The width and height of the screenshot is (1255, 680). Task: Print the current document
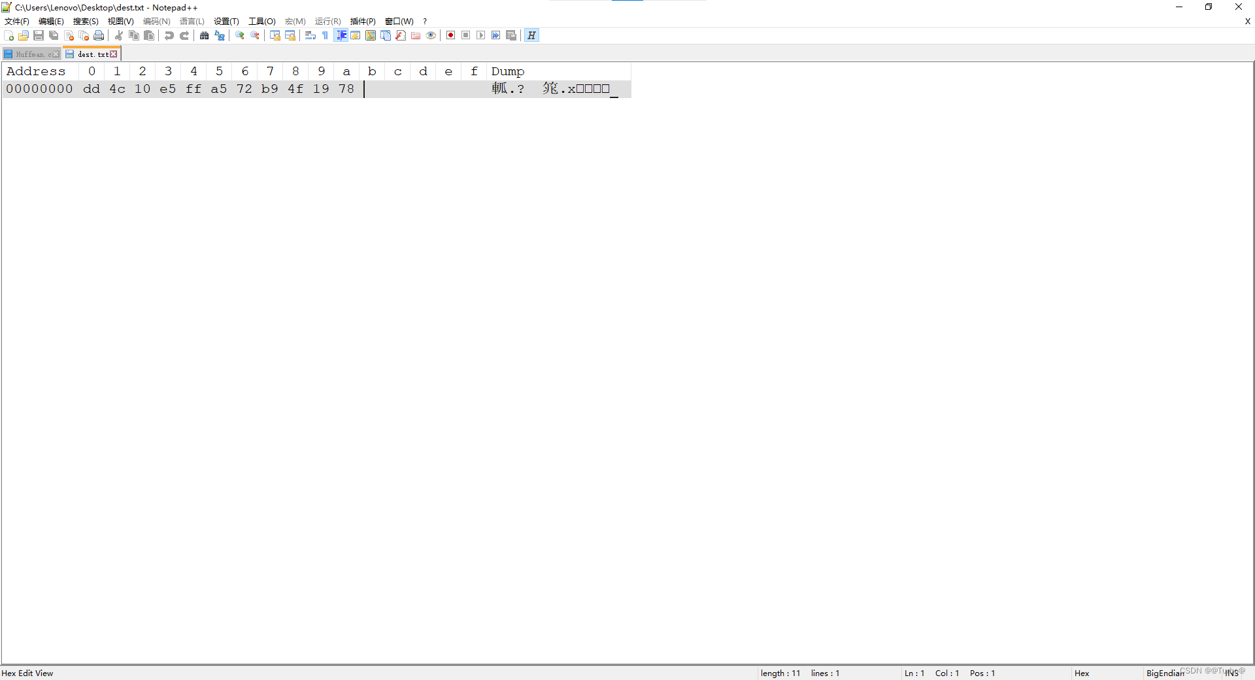coord(99,35)
